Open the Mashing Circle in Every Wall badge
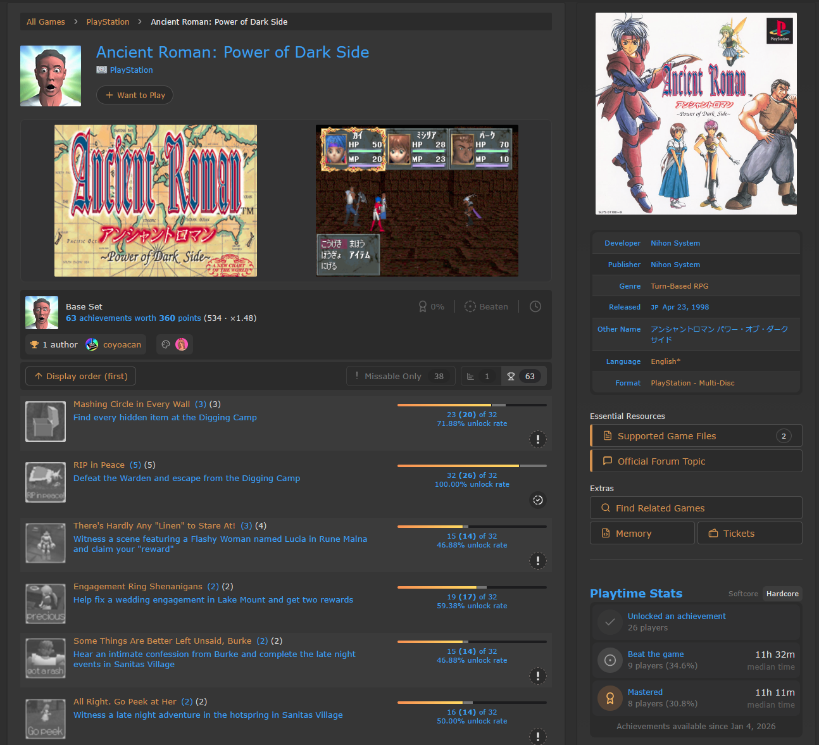 point(46,422)
